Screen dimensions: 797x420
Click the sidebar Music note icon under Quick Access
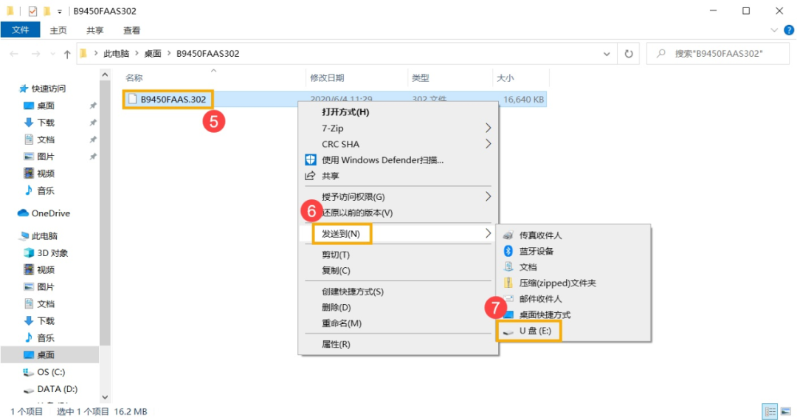pos(29,190)
